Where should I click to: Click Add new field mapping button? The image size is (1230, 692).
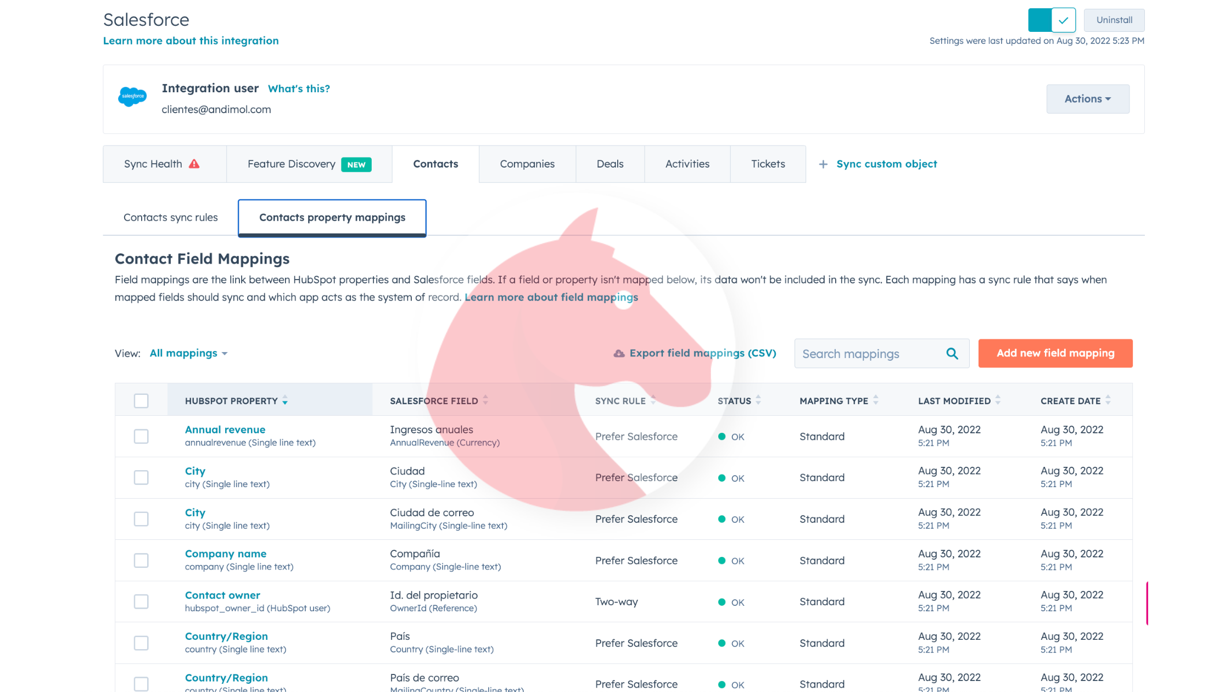pyautogui.click(x=1055, y=353)
